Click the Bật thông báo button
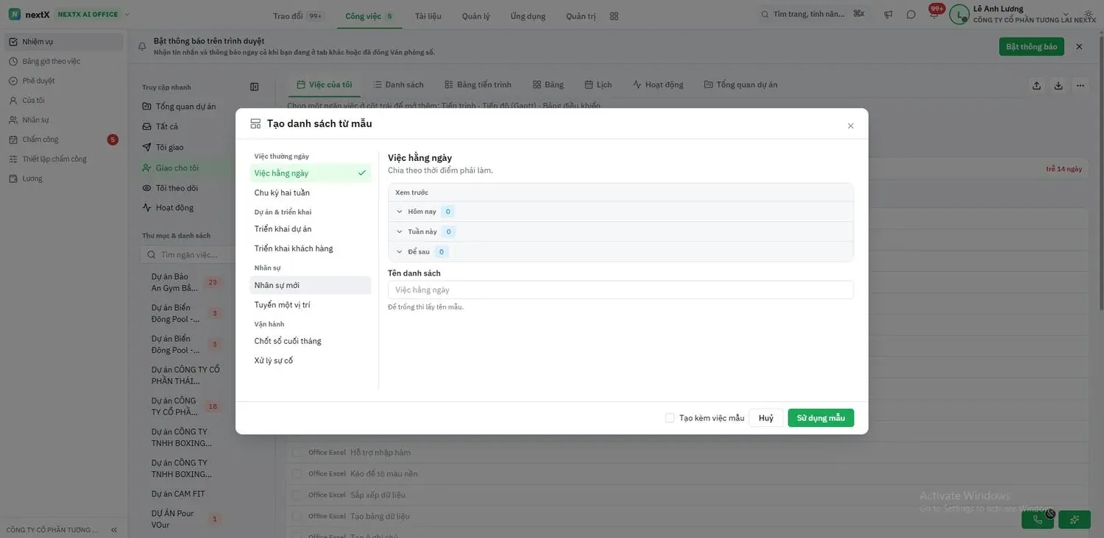This screenshot has height=538, width=1104. coord(1031,46)
